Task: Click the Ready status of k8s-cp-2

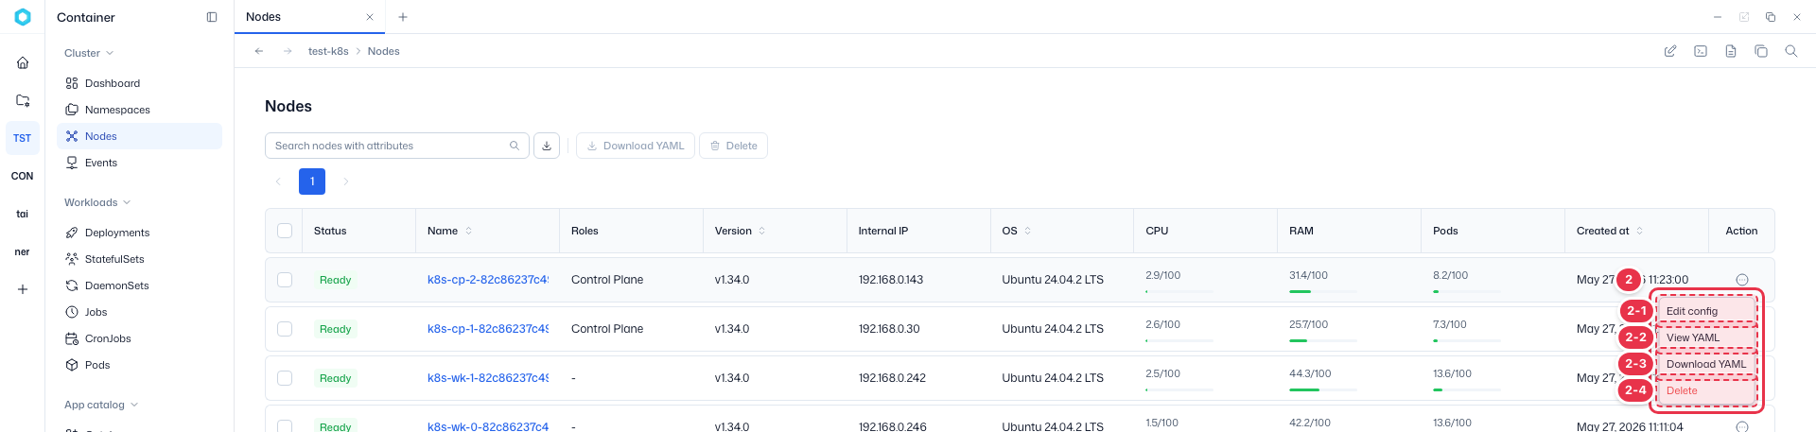Action: click(336, 280)
